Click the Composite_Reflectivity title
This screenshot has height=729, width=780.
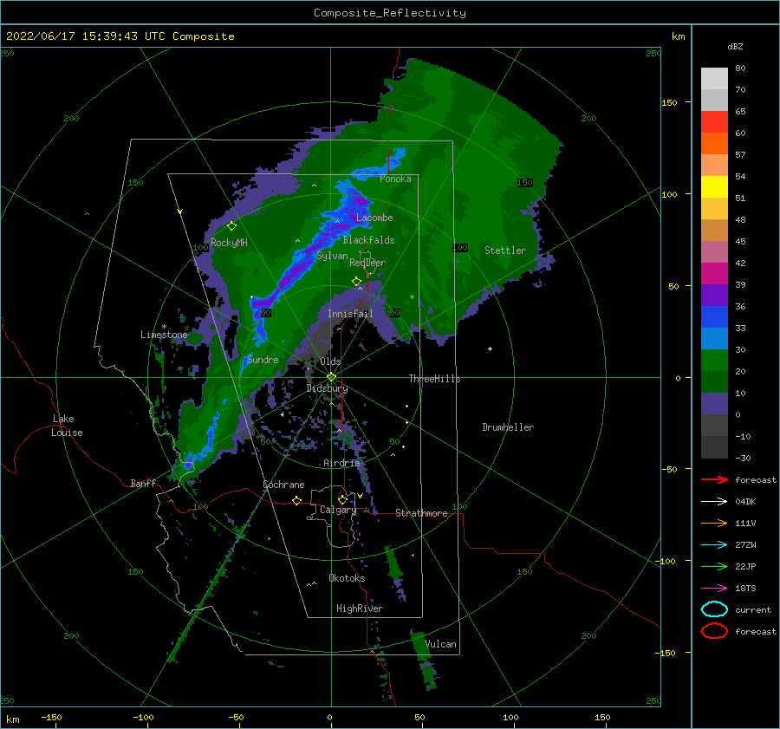[390, 13]
